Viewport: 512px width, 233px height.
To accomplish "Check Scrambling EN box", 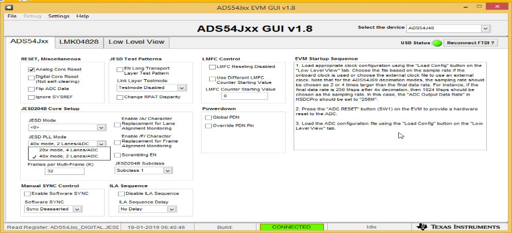I will 117,155.
